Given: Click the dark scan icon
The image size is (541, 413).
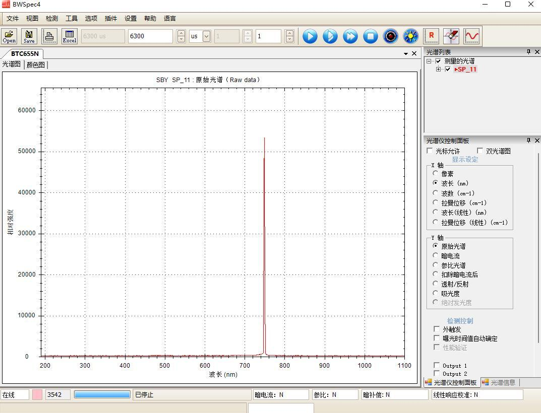Looking at the screenshot, I should 391,36.
